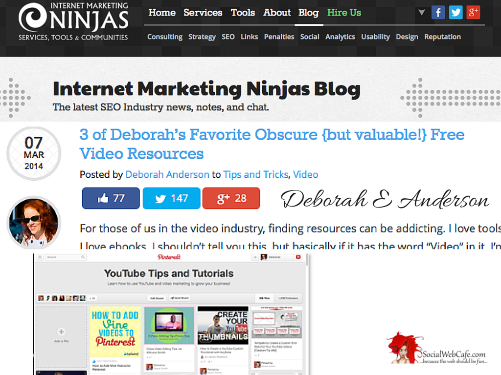The image size is (501, 375).
Task: Select the Hire Us link
Action: (344, 13)
